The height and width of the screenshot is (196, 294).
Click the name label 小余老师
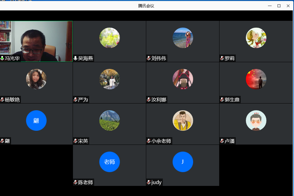pos(161,141)
